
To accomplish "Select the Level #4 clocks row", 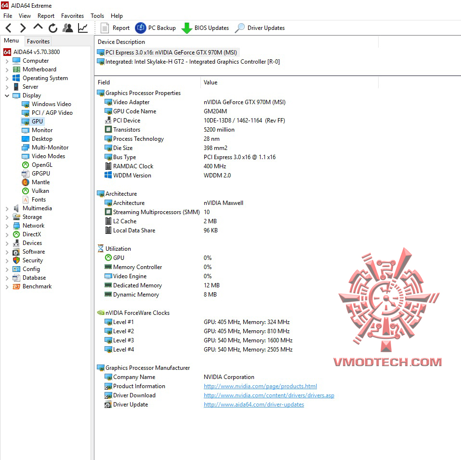I will click(198, 350).
